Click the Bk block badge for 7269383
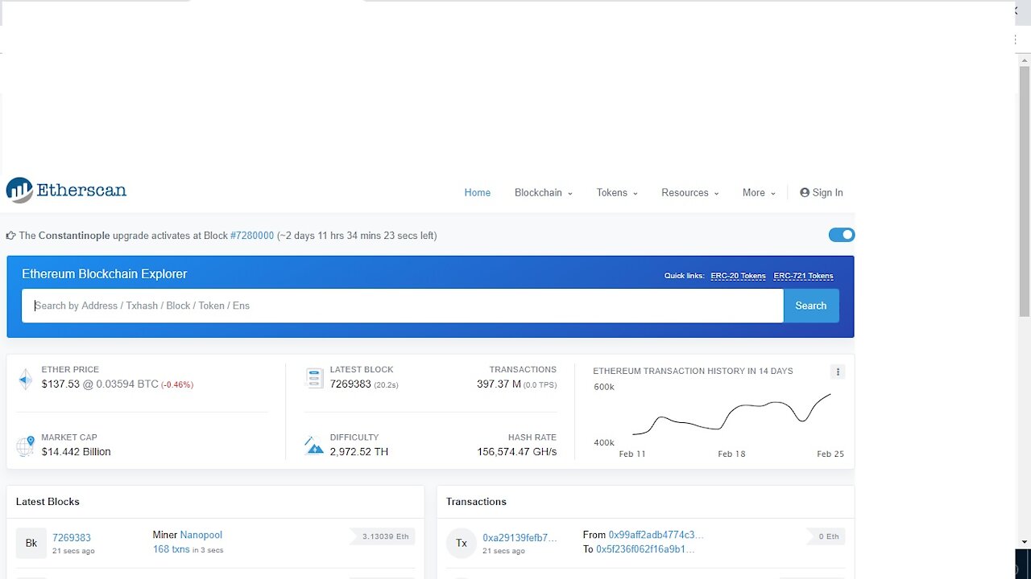Viewport: 1031px width, 579px height. pyautogui.click(x=31, y=543)
